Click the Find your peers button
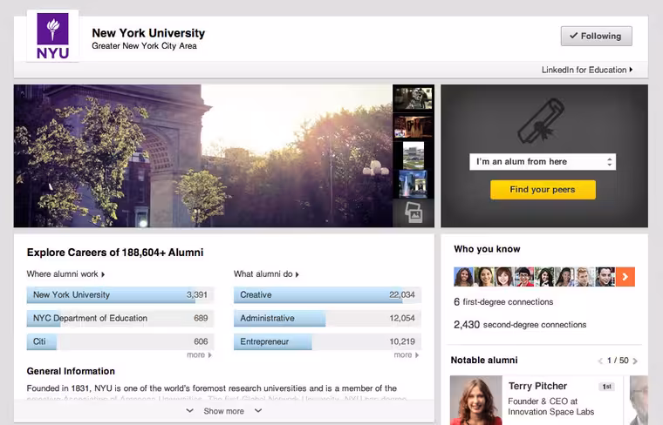This screenshot has height=425, width=663. tap(543, 190)
